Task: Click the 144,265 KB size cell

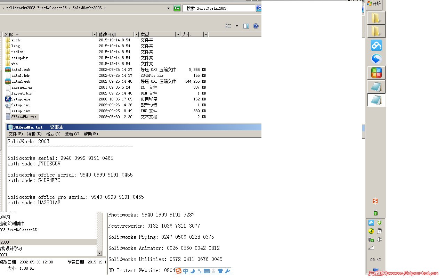Action: 195,81
